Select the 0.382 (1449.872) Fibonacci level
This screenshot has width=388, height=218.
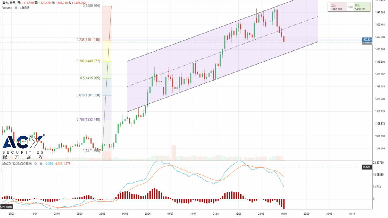point(88,61)
